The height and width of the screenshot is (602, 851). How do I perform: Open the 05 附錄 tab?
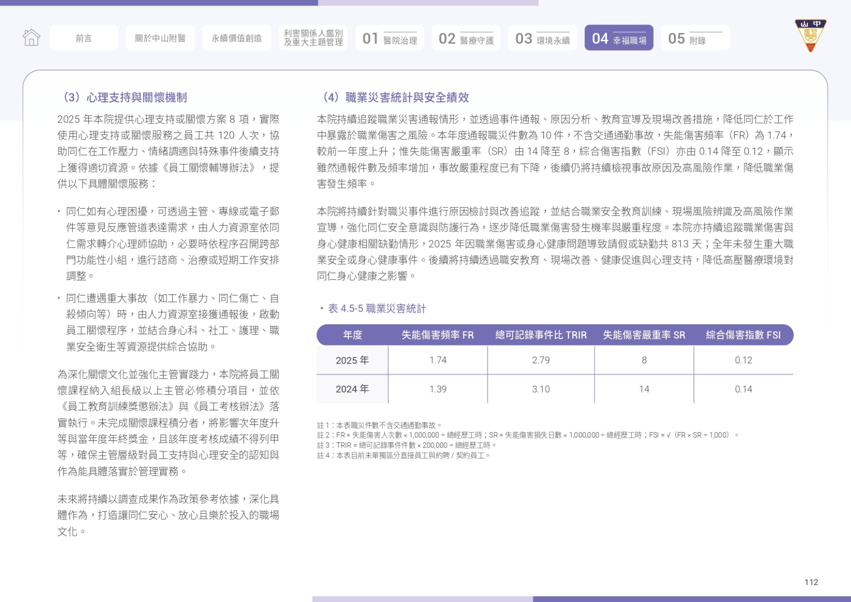pos(695,38)
